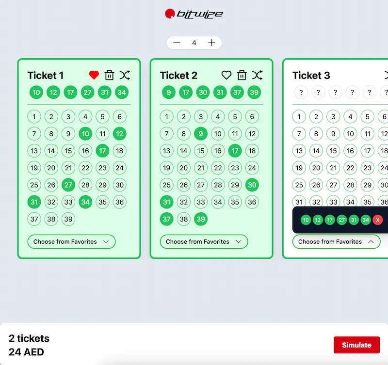Select number 25 on Ticket 2
The width and height of the screenshot is (388, 365).
[x=166, y=185]
